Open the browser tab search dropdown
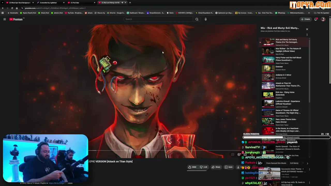The width and height of the screenshot is (331, 186). (3, 3)
